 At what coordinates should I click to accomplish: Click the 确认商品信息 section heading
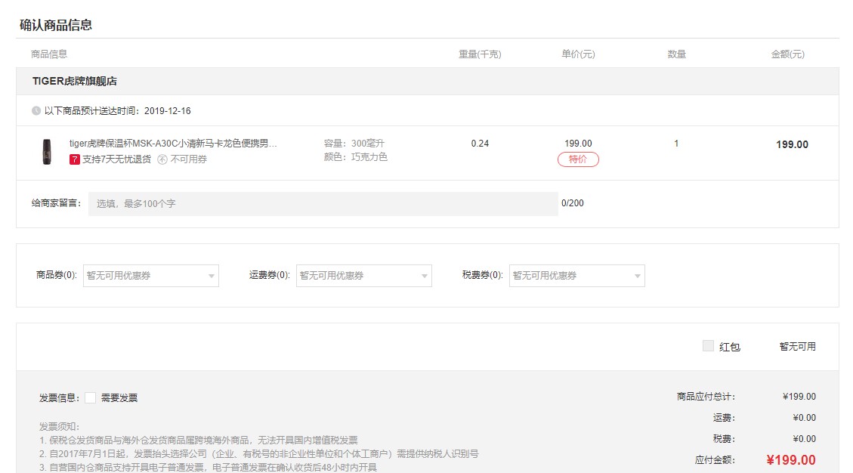56,25
